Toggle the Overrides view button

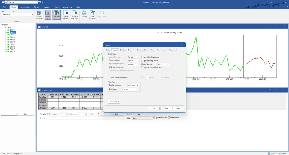pyautogui.click(x=56, y=15)
